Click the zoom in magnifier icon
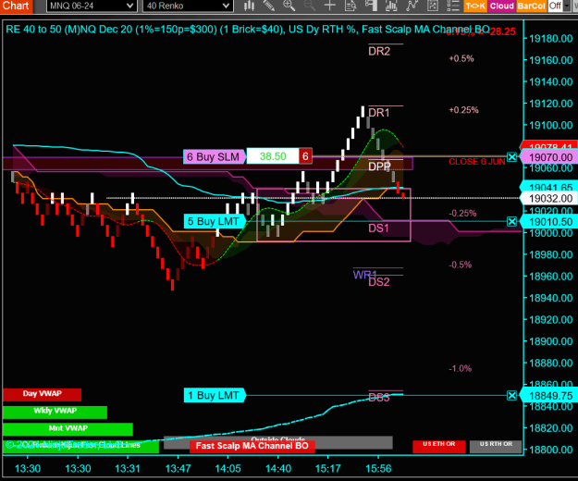Viewport: 578px width, 481px height. (x=289, y=6)
